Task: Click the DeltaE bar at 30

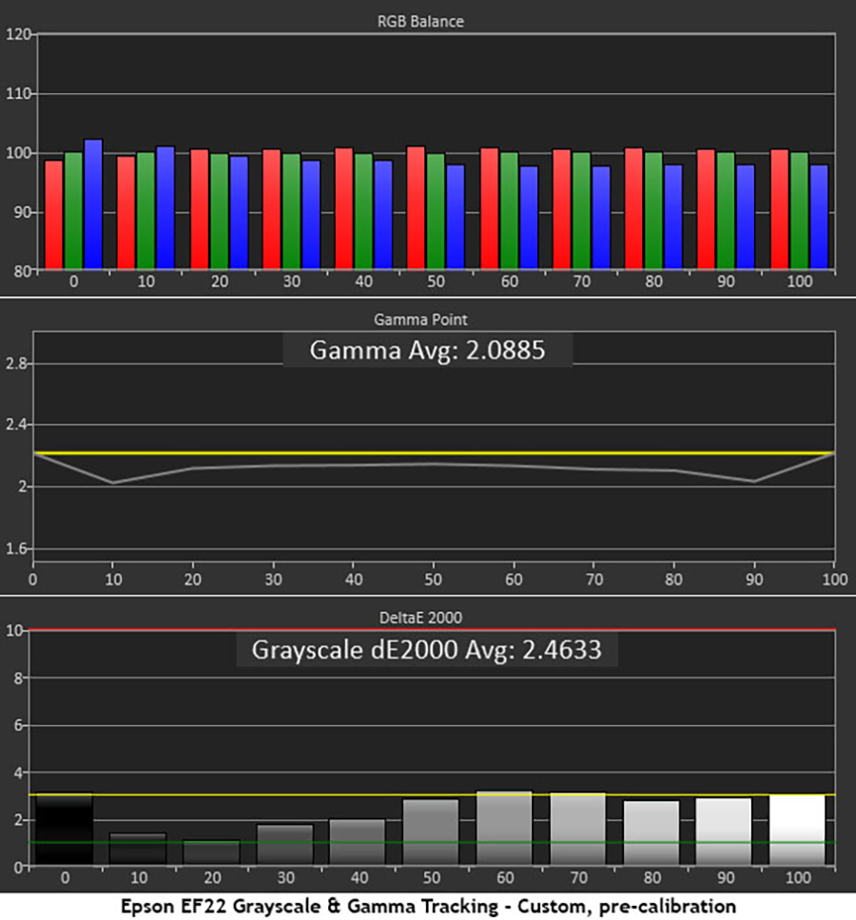Action: (284, 845)
